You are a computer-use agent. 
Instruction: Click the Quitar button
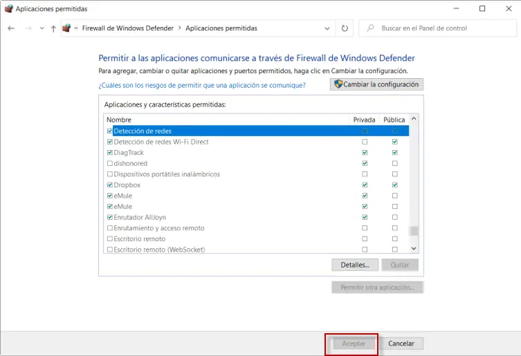(400, 265)
